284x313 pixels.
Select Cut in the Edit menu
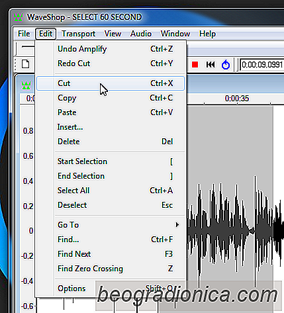click(111, 83)
